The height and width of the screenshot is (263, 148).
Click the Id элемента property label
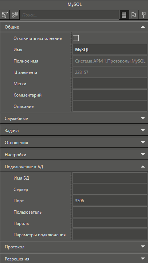(25, 72)
